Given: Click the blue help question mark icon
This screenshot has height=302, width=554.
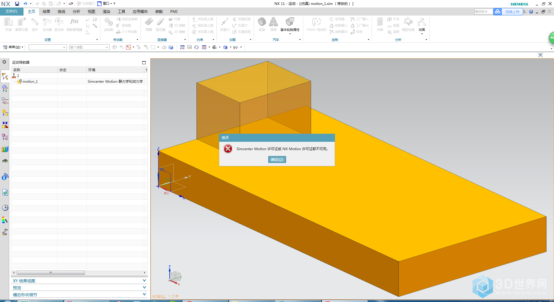Looking at the screenshot, I should click(531, 12).
